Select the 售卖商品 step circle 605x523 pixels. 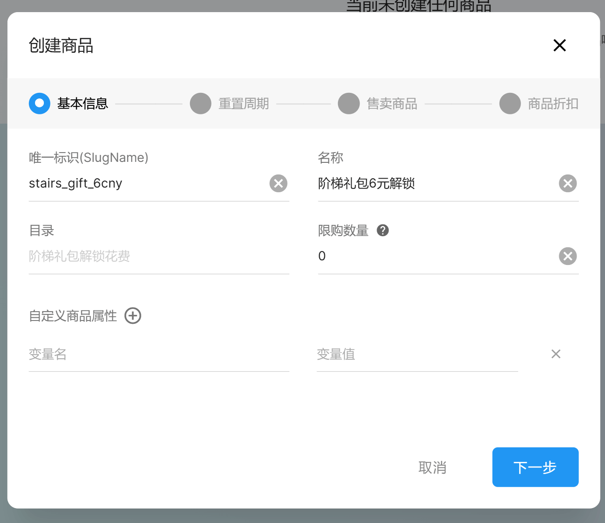[x=349, y=104]
